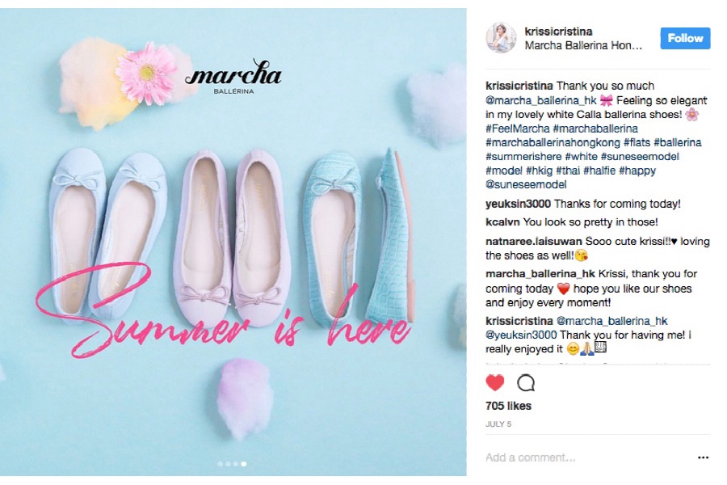This screenshot has width=727, height=485.
Task: View the 705 likes list
Action: pyautogui.click(x=508, y=406)
